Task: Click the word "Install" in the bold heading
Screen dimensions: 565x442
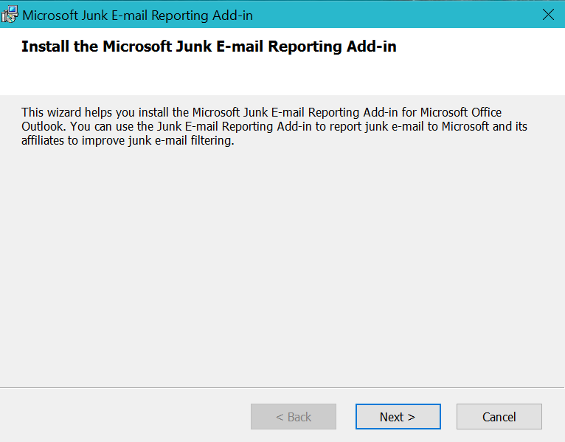Action: (x=46, y=47)
